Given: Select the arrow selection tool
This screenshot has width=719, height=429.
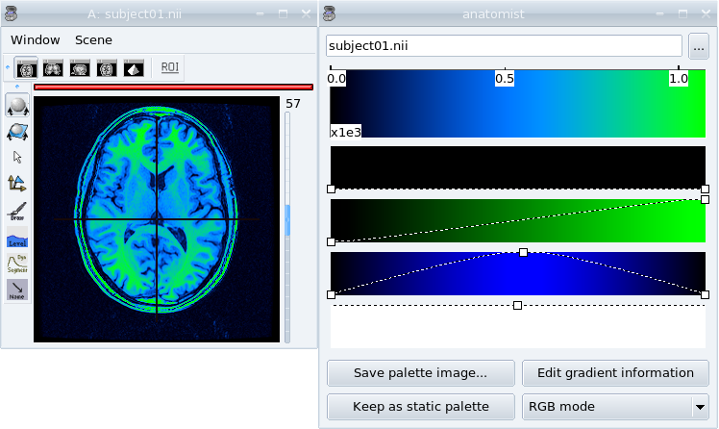Looking at the screenshot, I should (17, 157).
